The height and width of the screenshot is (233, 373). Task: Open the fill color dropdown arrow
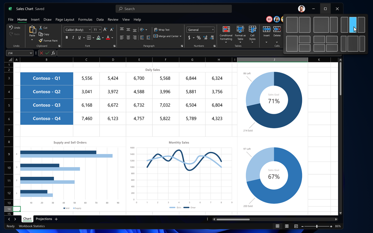point(103,38)
